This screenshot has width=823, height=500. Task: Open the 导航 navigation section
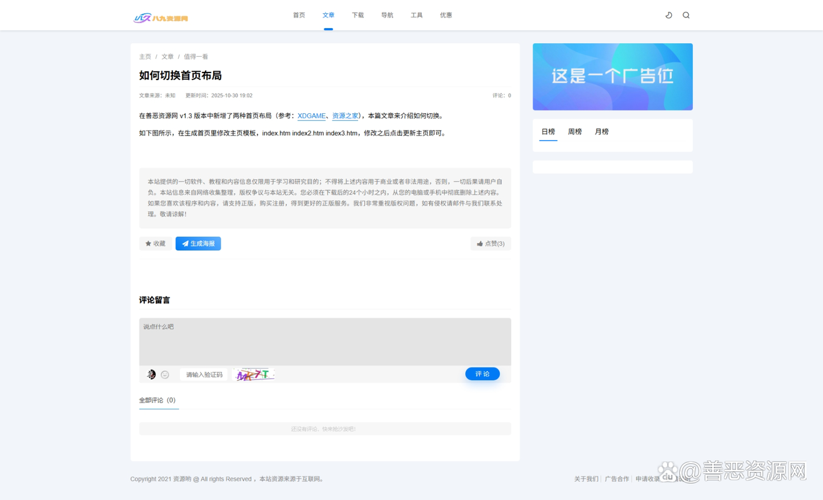387,14
